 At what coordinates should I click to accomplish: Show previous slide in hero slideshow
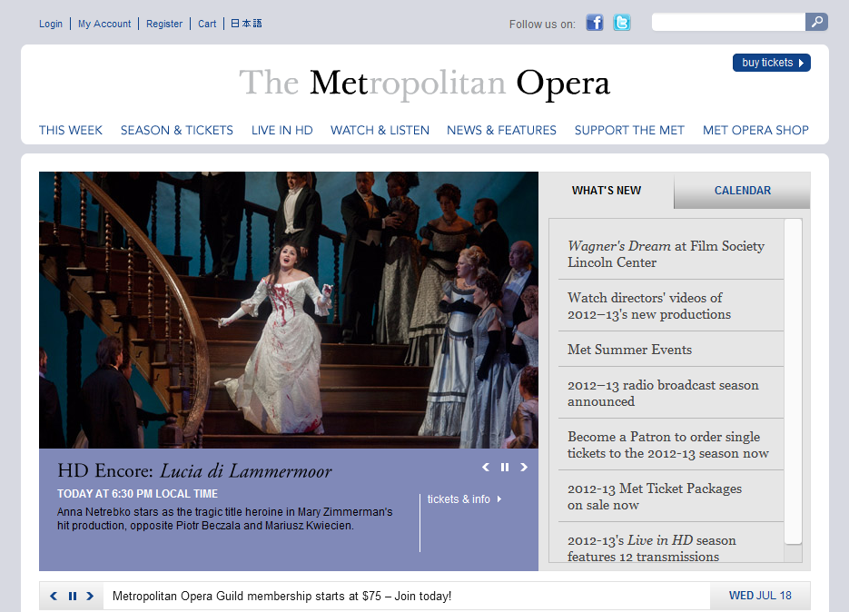pyautogui.click(x=486, y=467)
